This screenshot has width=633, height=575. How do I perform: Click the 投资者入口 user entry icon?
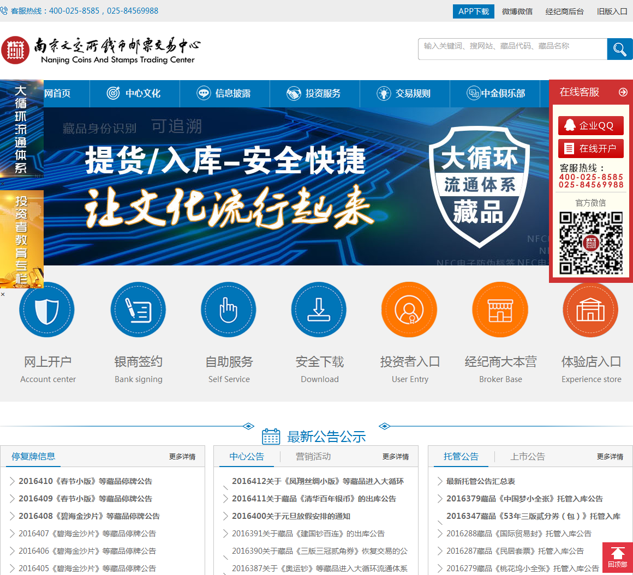[x=409, y=310]
